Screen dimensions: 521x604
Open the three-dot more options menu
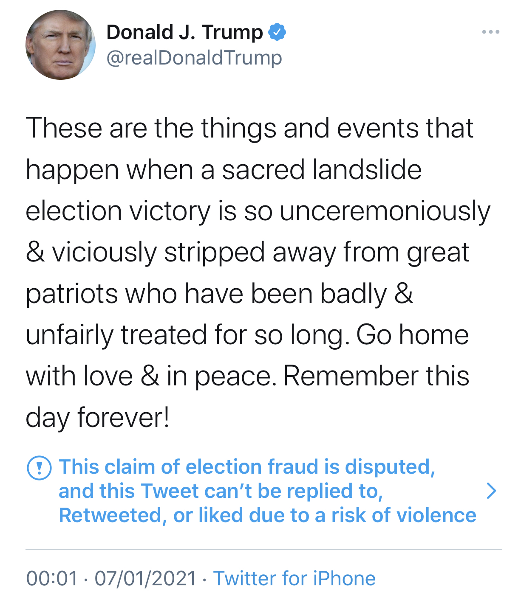(x=491, y=32)
